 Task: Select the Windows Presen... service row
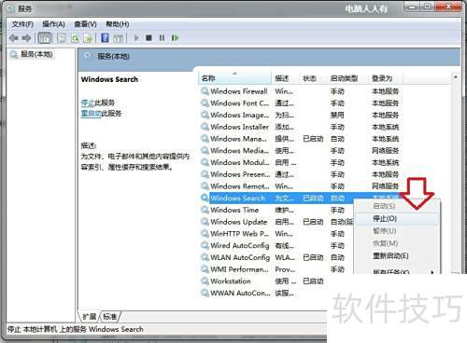pyautogui.click(x=301, y=174)
